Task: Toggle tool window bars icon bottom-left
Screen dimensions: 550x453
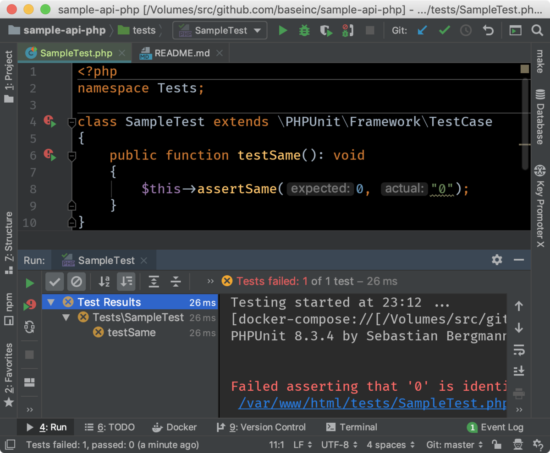Action: (10, 444)
